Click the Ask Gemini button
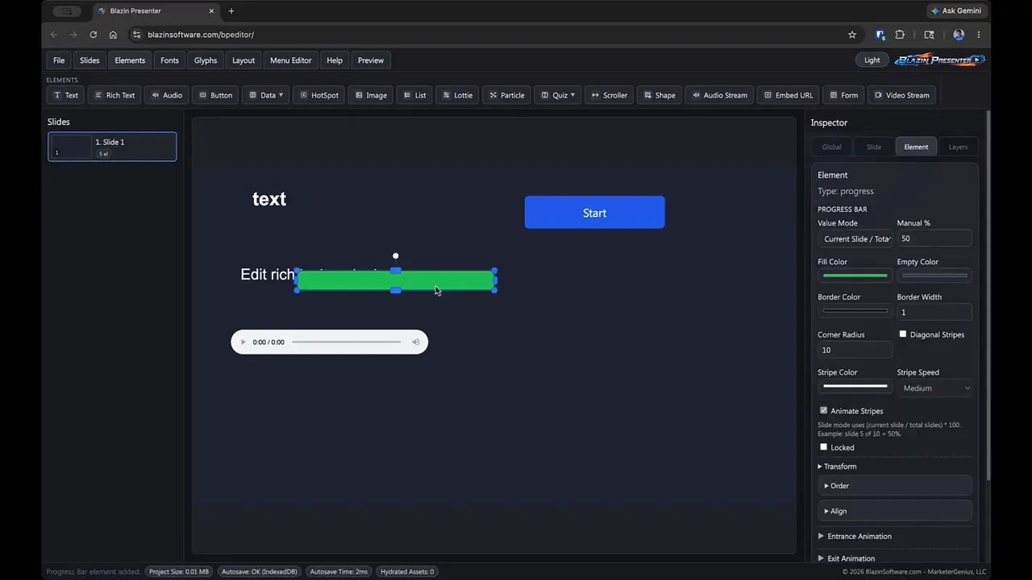The width and height of the screenshot is (1032, 580). [956, 11]
